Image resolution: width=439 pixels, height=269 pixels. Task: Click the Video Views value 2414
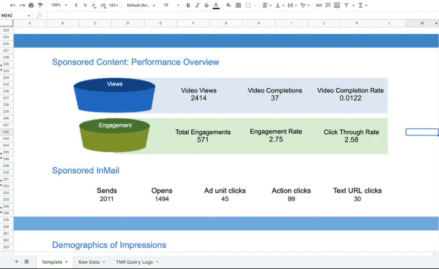[199, 98]
